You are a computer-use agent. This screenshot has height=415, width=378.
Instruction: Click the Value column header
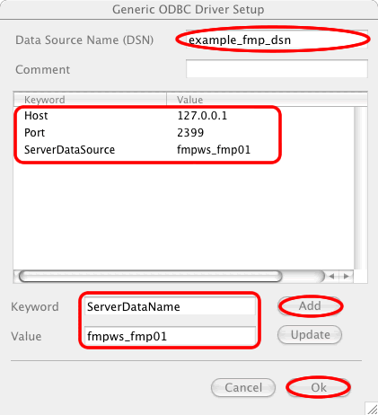[267, 100]
